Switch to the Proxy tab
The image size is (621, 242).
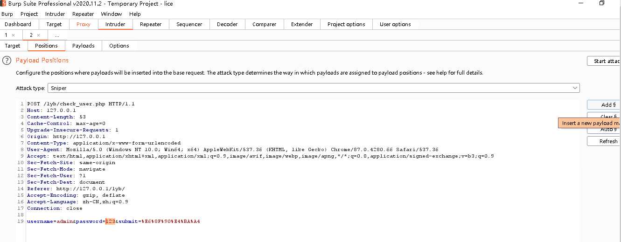tap(84, 24)
